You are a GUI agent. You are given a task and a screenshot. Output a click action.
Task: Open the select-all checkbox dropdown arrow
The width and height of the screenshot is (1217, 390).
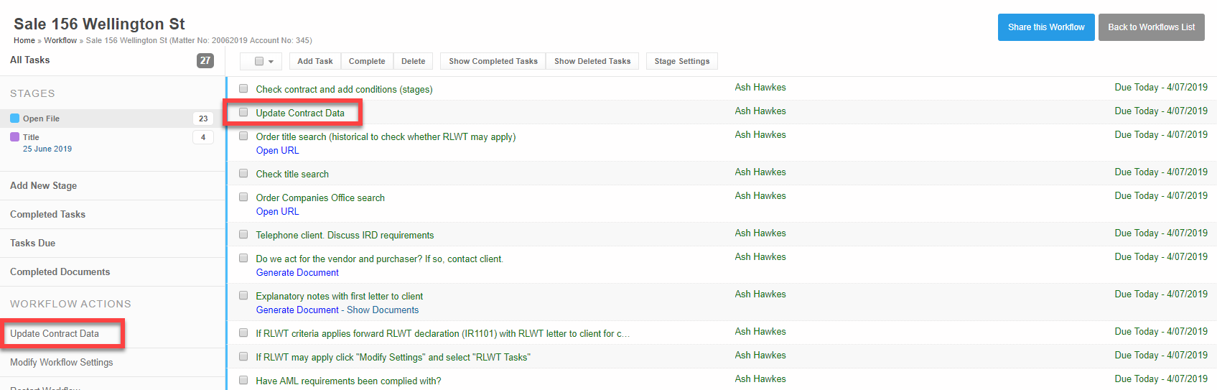tap(271, 62)
